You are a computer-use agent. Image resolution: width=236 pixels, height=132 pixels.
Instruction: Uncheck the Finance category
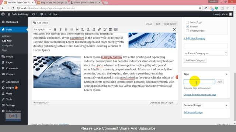tap(187, 26)
